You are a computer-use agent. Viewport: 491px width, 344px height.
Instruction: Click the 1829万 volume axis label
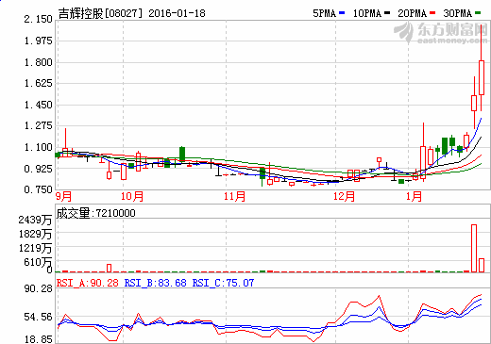pyautogui.click(x=35, y=234)
